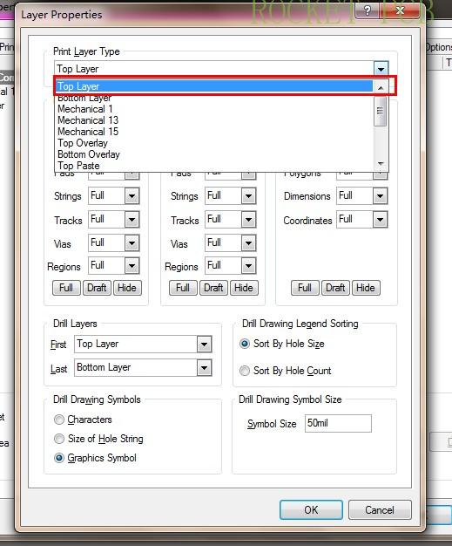Open middle column Strings display dropdown

(248, 195)
